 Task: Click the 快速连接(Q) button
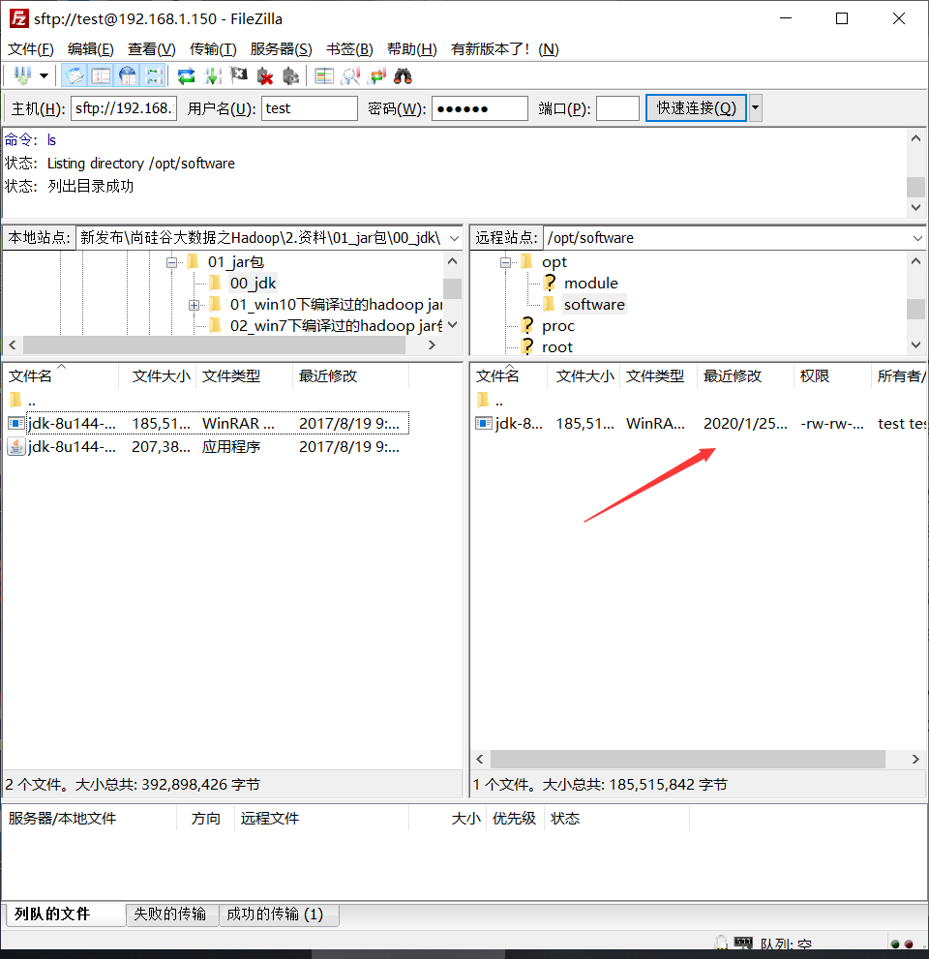pos(696,108)
